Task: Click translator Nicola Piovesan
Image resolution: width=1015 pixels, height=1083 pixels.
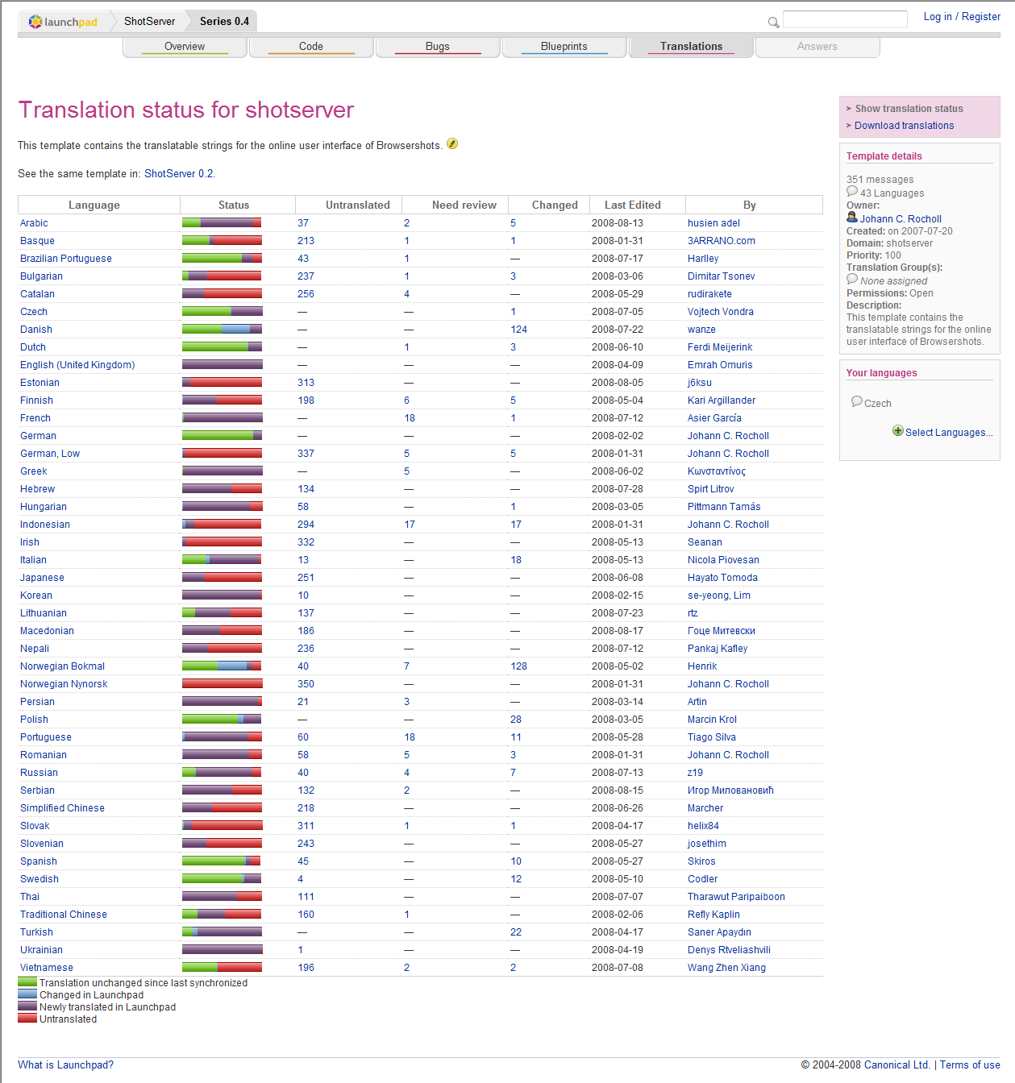Action: [x=723, y=560]
